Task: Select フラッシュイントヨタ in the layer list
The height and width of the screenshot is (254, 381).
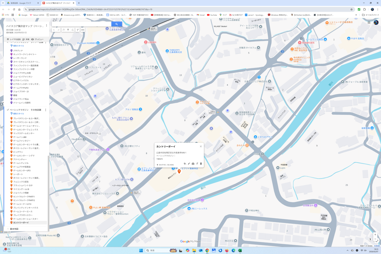Action: coord(23,185)
